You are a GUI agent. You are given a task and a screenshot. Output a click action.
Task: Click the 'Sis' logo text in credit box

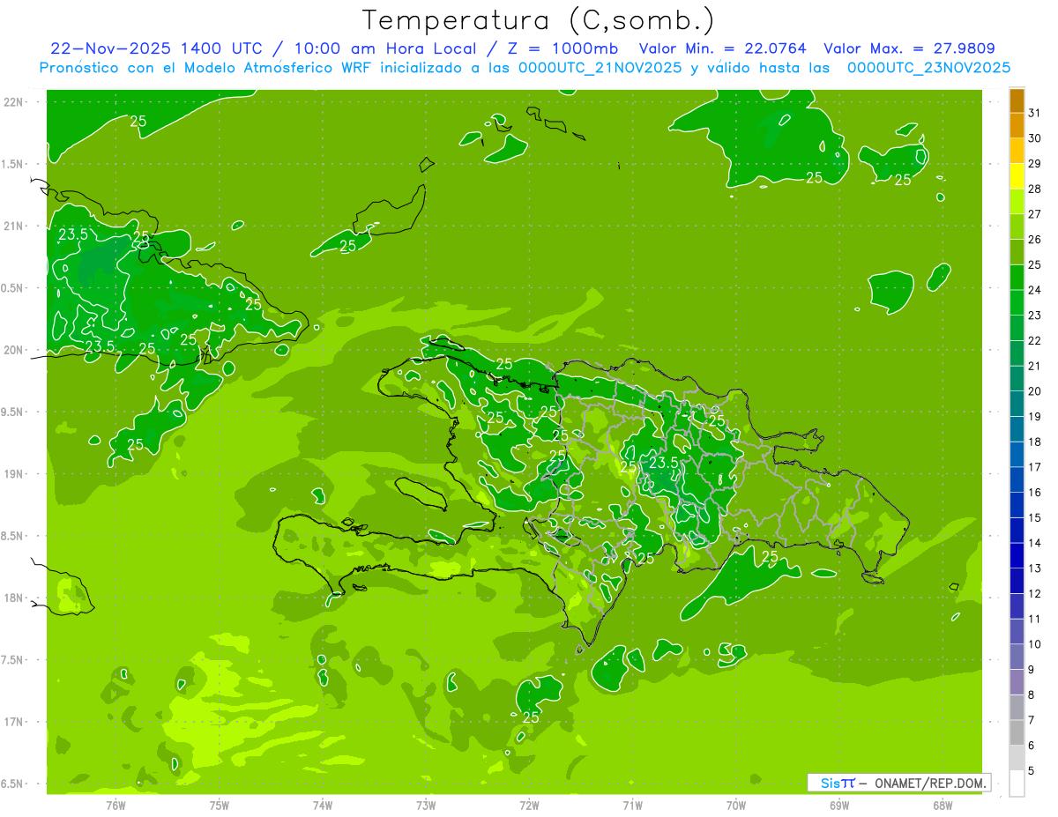pyautogui.click(x=831, y=783)
